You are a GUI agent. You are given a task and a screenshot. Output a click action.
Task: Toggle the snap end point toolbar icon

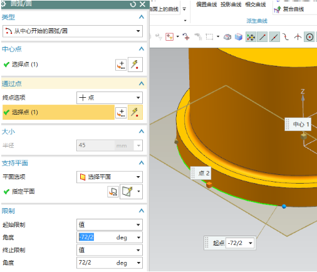(x=262, y=37)
